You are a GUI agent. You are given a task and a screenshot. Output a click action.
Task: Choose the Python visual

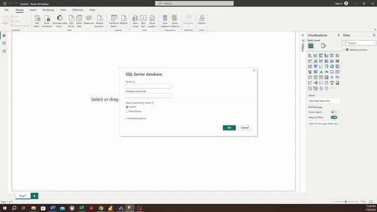point(338,77)
